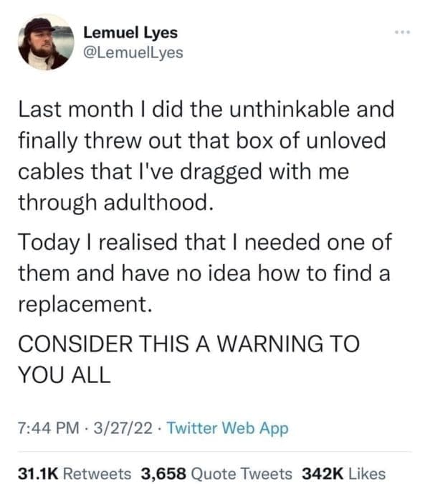The width and height of the screenshot is (430, 487).
Task: Open the 3,658 Quote Tweets list
Action: coord(216,473)
